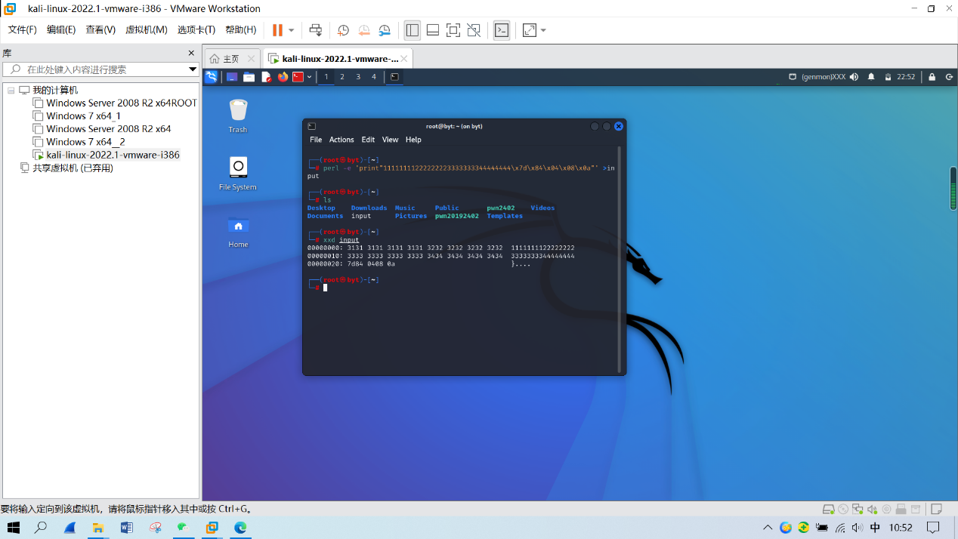Open the Kali applications menu dragon icon
958x539 pixels.
coord(212,76)
